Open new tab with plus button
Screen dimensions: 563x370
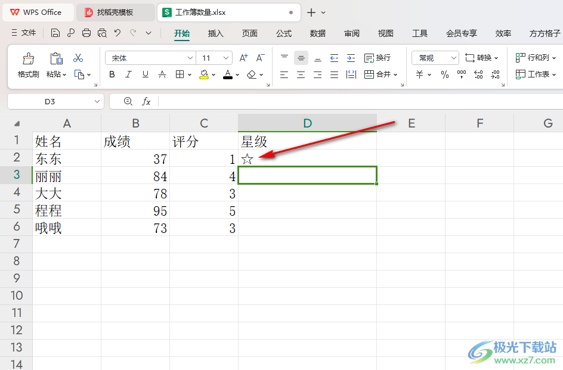click(311, 13)
